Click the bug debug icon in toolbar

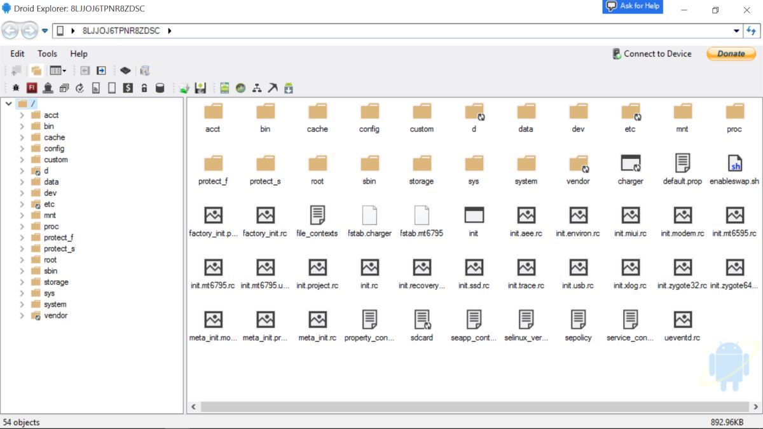pos(16,88)
